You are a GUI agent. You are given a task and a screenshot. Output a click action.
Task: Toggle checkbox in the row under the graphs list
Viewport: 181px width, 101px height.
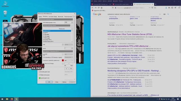tap(63, 45)
